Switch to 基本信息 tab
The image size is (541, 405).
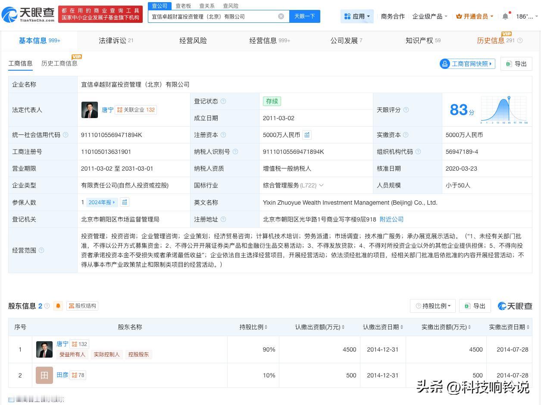coord(40,40)
